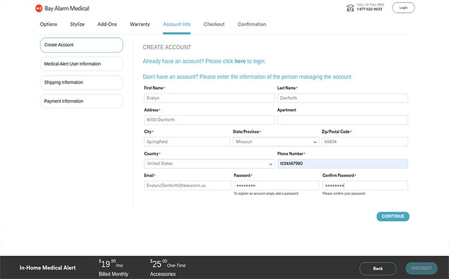Click the Address input field

click(209, 120)
